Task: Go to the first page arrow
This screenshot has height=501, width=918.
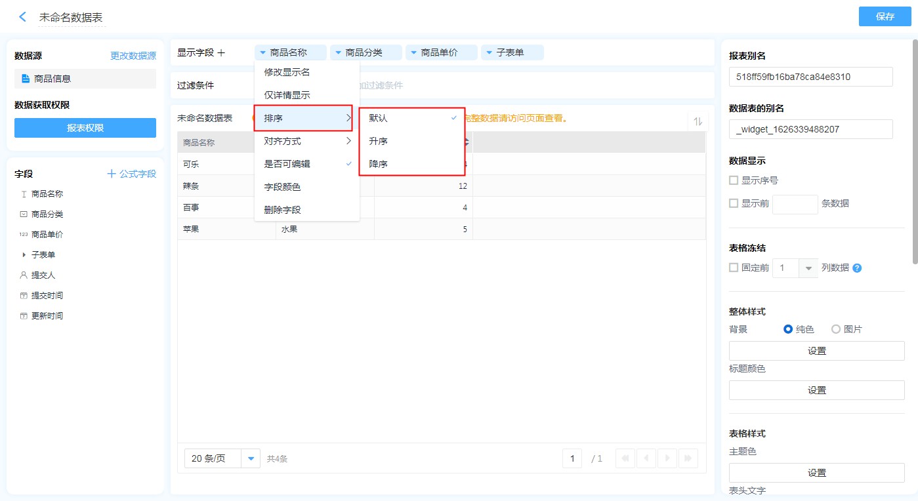Action: tap(626, 458)
